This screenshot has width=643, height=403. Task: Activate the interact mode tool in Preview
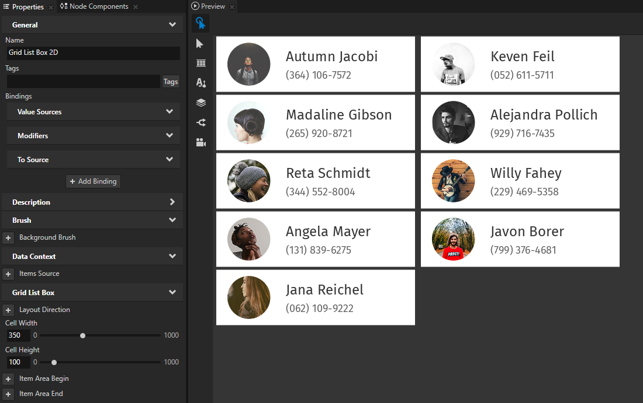point(200,23)
